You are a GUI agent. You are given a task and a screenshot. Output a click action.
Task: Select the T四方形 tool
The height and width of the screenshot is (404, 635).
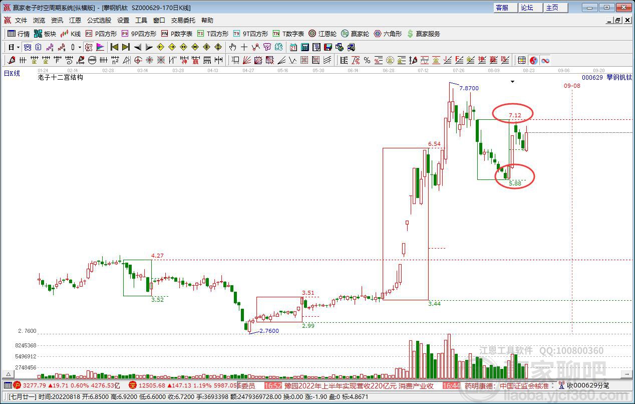pos(212,34)
